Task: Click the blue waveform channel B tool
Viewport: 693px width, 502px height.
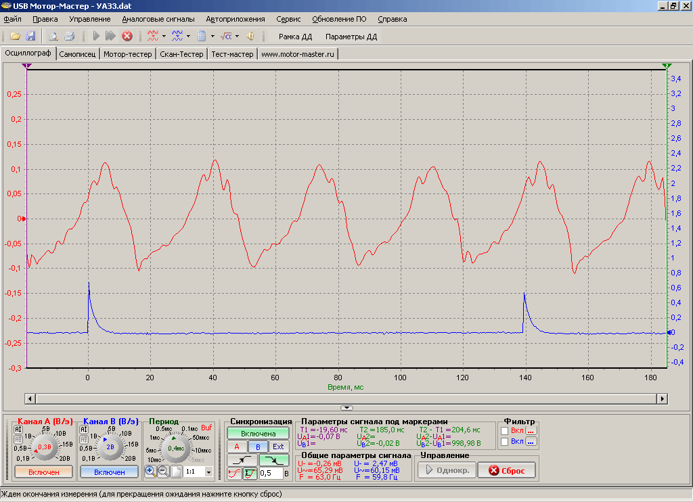Action: tap(177, 37)
